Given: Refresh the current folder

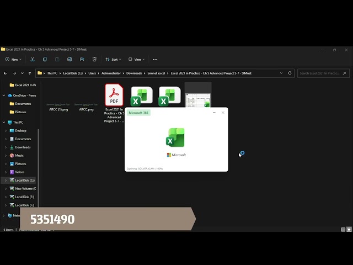Looking at the screenshot, I should click(x=290, y=73).
